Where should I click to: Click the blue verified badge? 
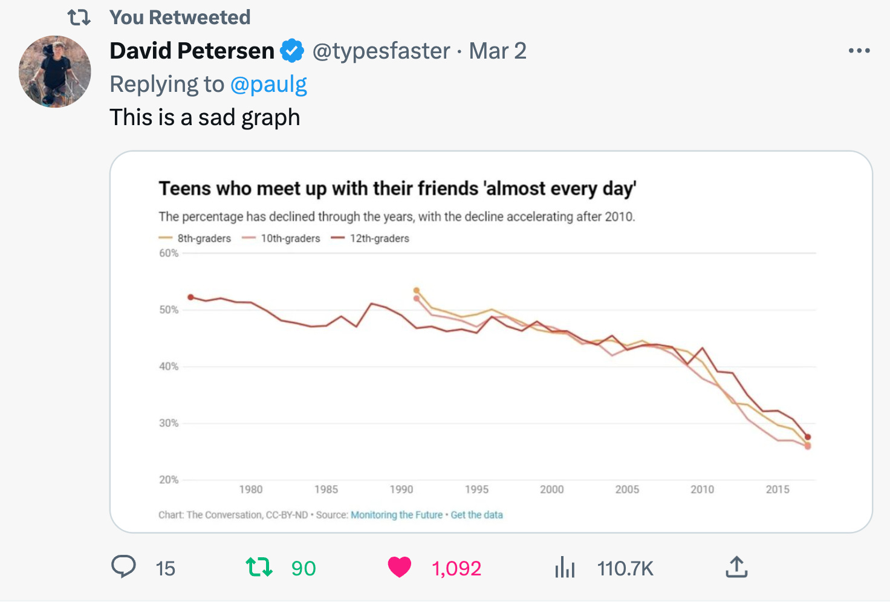pos(293,51)
